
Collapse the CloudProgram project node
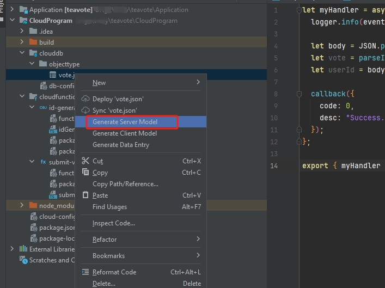coord(12,20)
